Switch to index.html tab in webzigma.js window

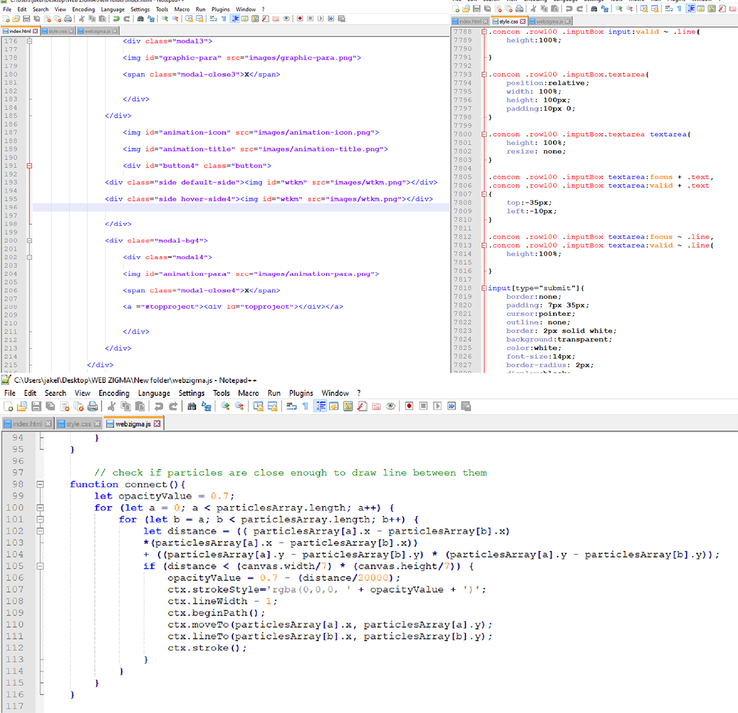tap(27, 424)
